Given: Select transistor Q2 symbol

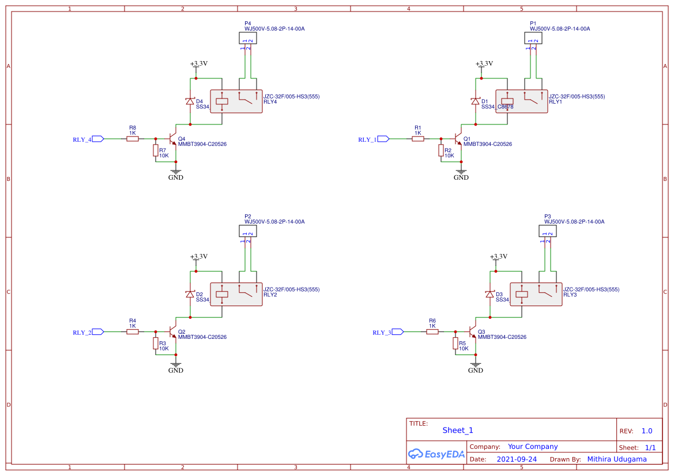Looking at the screenshot, I should (x=172, y=331).
